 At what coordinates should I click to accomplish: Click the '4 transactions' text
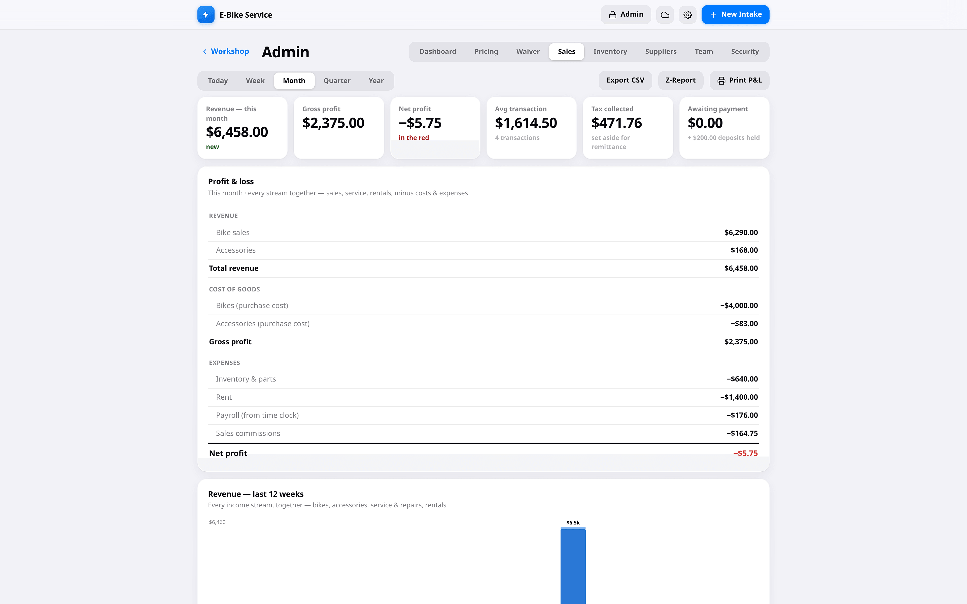517,138
